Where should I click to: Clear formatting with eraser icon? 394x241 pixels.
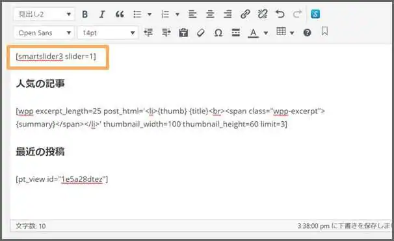pyautogui.click(x=201, y=33)
